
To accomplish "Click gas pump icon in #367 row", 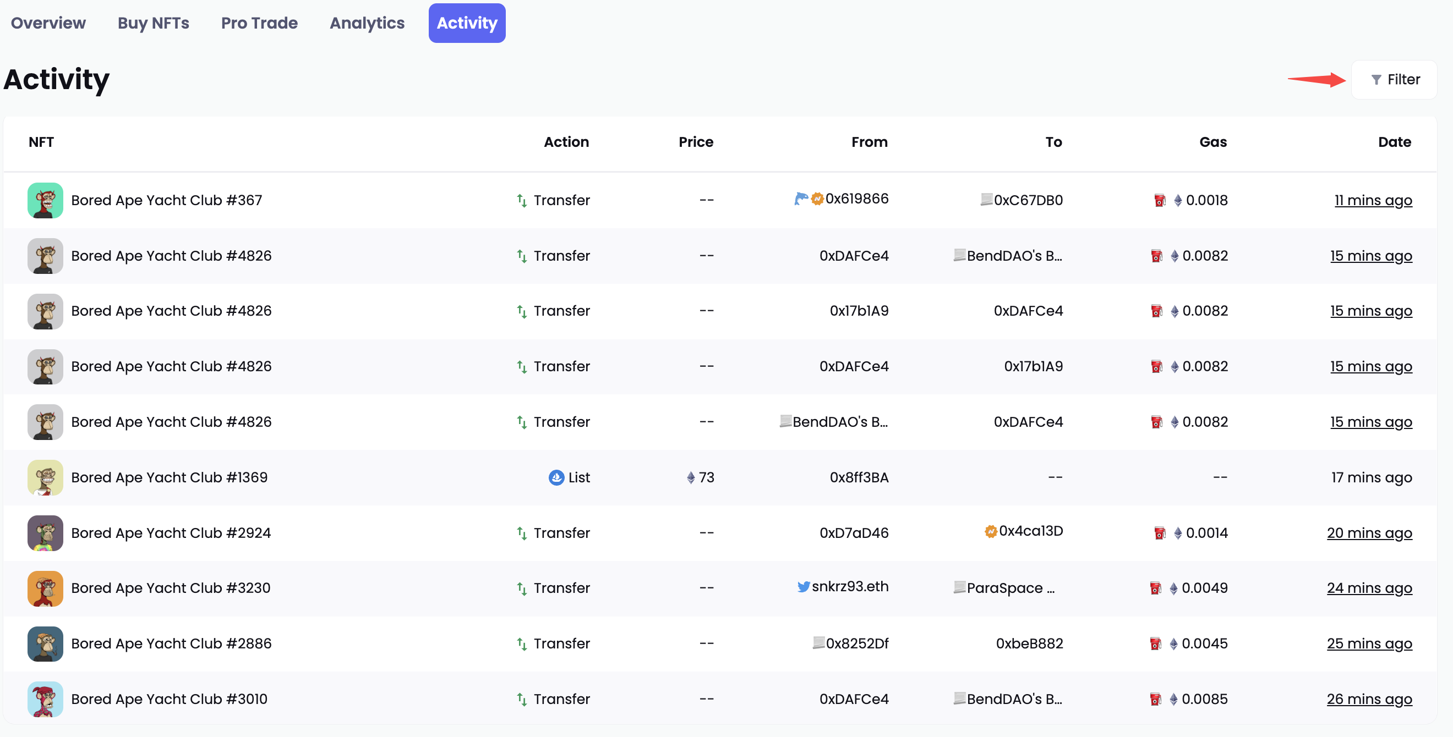I will tap(1160, 200).
